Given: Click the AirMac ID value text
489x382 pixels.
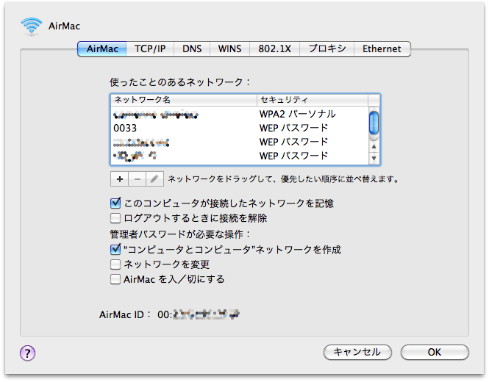Looking at the screenshot, I should [x=199, y=314].
